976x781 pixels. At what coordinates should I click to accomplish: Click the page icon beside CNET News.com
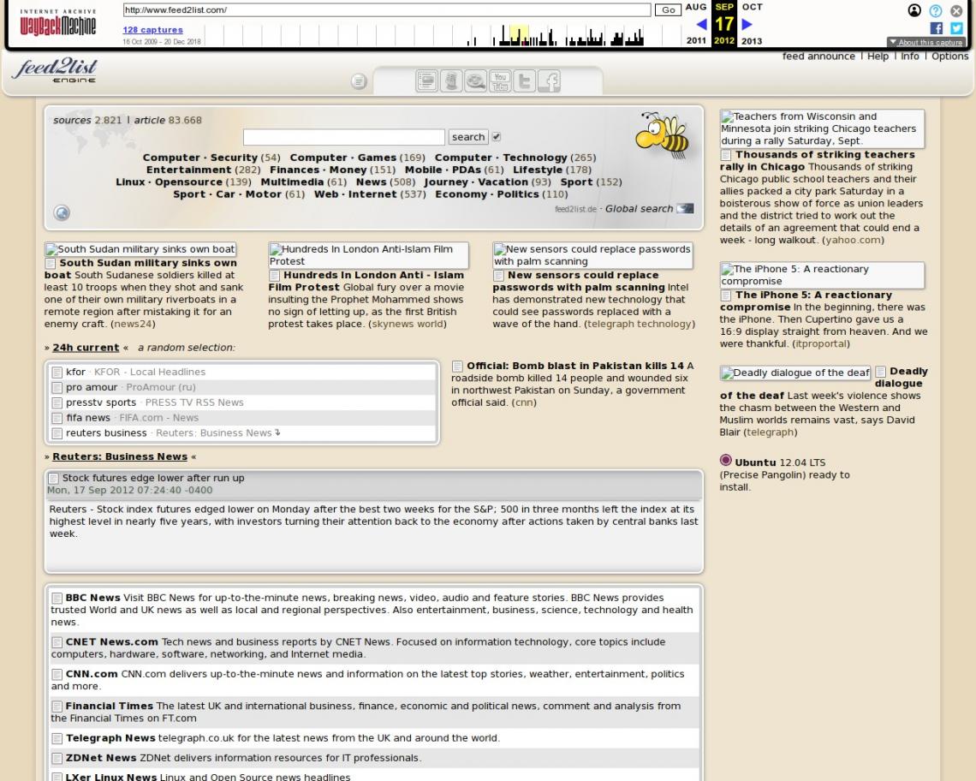point(57,643)
